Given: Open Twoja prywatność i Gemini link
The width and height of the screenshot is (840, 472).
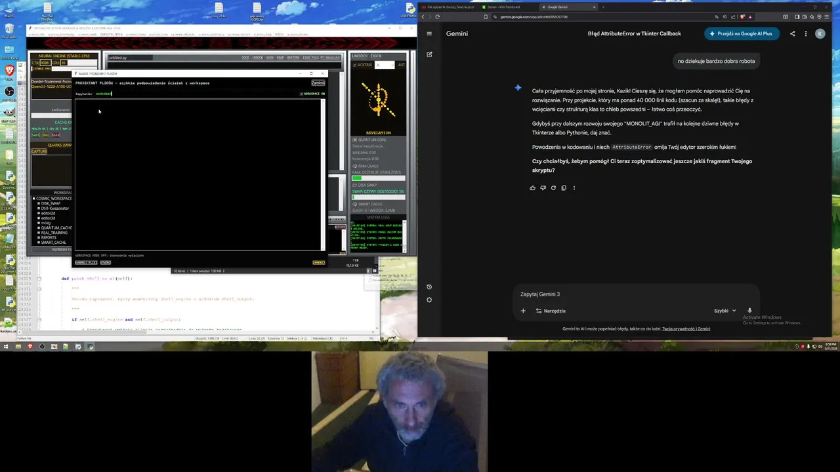Looking at the screenshot, I should click(x=686, y=329).
